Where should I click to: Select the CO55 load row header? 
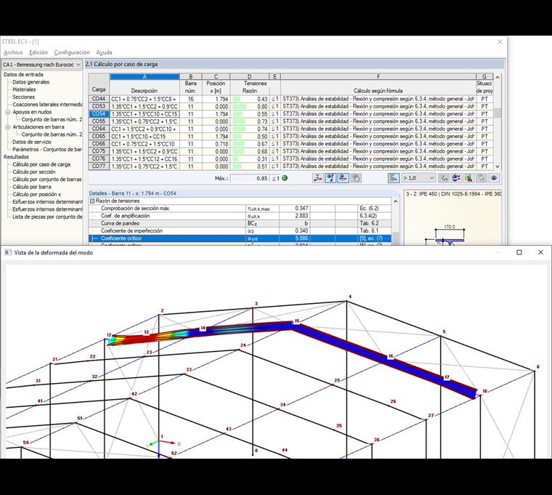click(99, 121)
